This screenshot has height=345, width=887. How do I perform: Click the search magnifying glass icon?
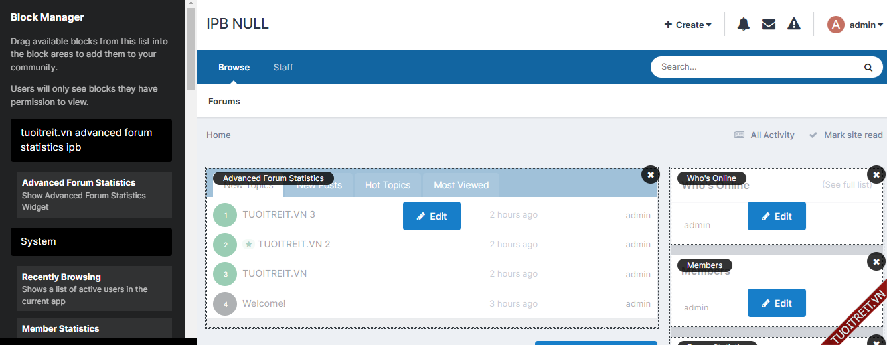click(868, 67)
